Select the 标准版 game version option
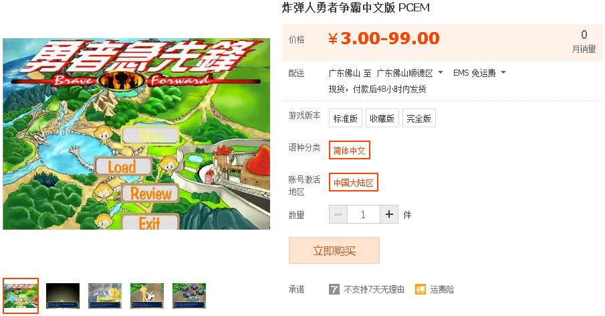The height and width of the screenshot is (316, 605). tap(346, 118)
